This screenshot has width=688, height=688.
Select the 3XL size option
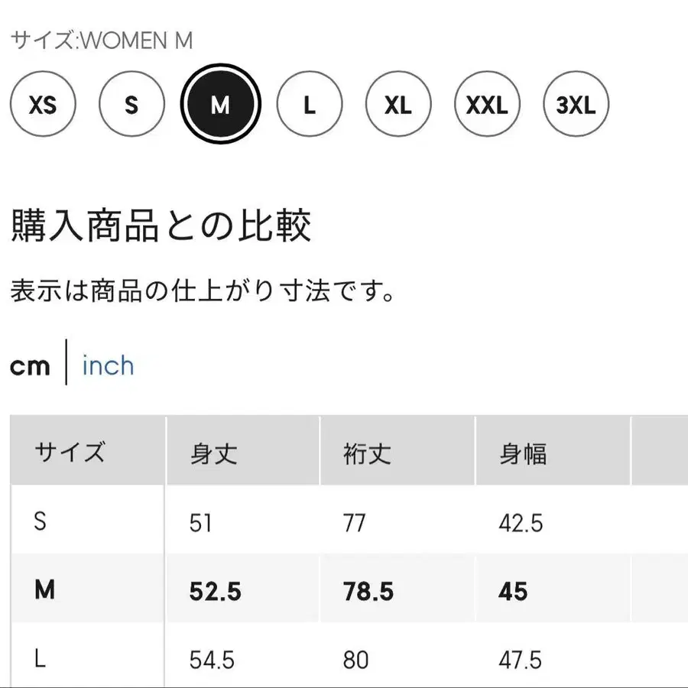[x=576, y=105]
